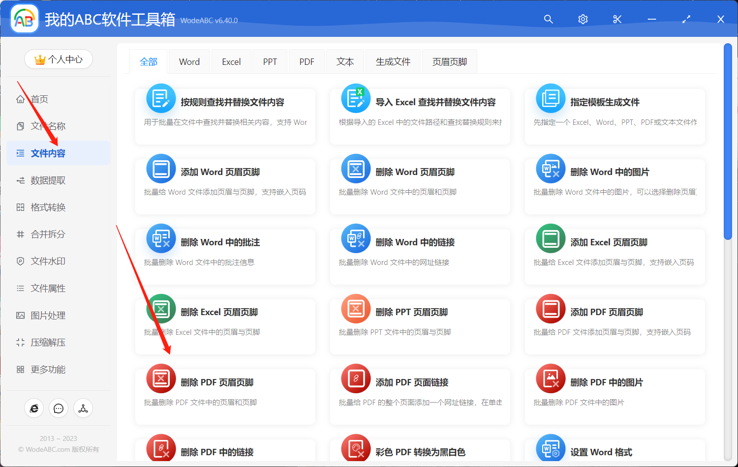Switch to the PDF tab
The width and height of the screenshot is (738, 467).
pos(307,61)
